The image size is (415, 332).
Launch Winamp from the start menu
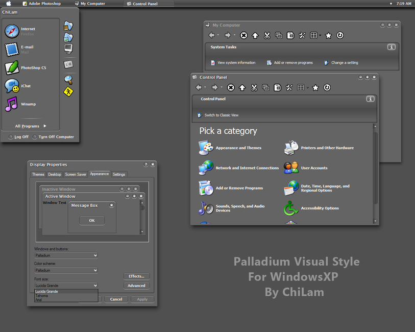click(x=20, y=104)
